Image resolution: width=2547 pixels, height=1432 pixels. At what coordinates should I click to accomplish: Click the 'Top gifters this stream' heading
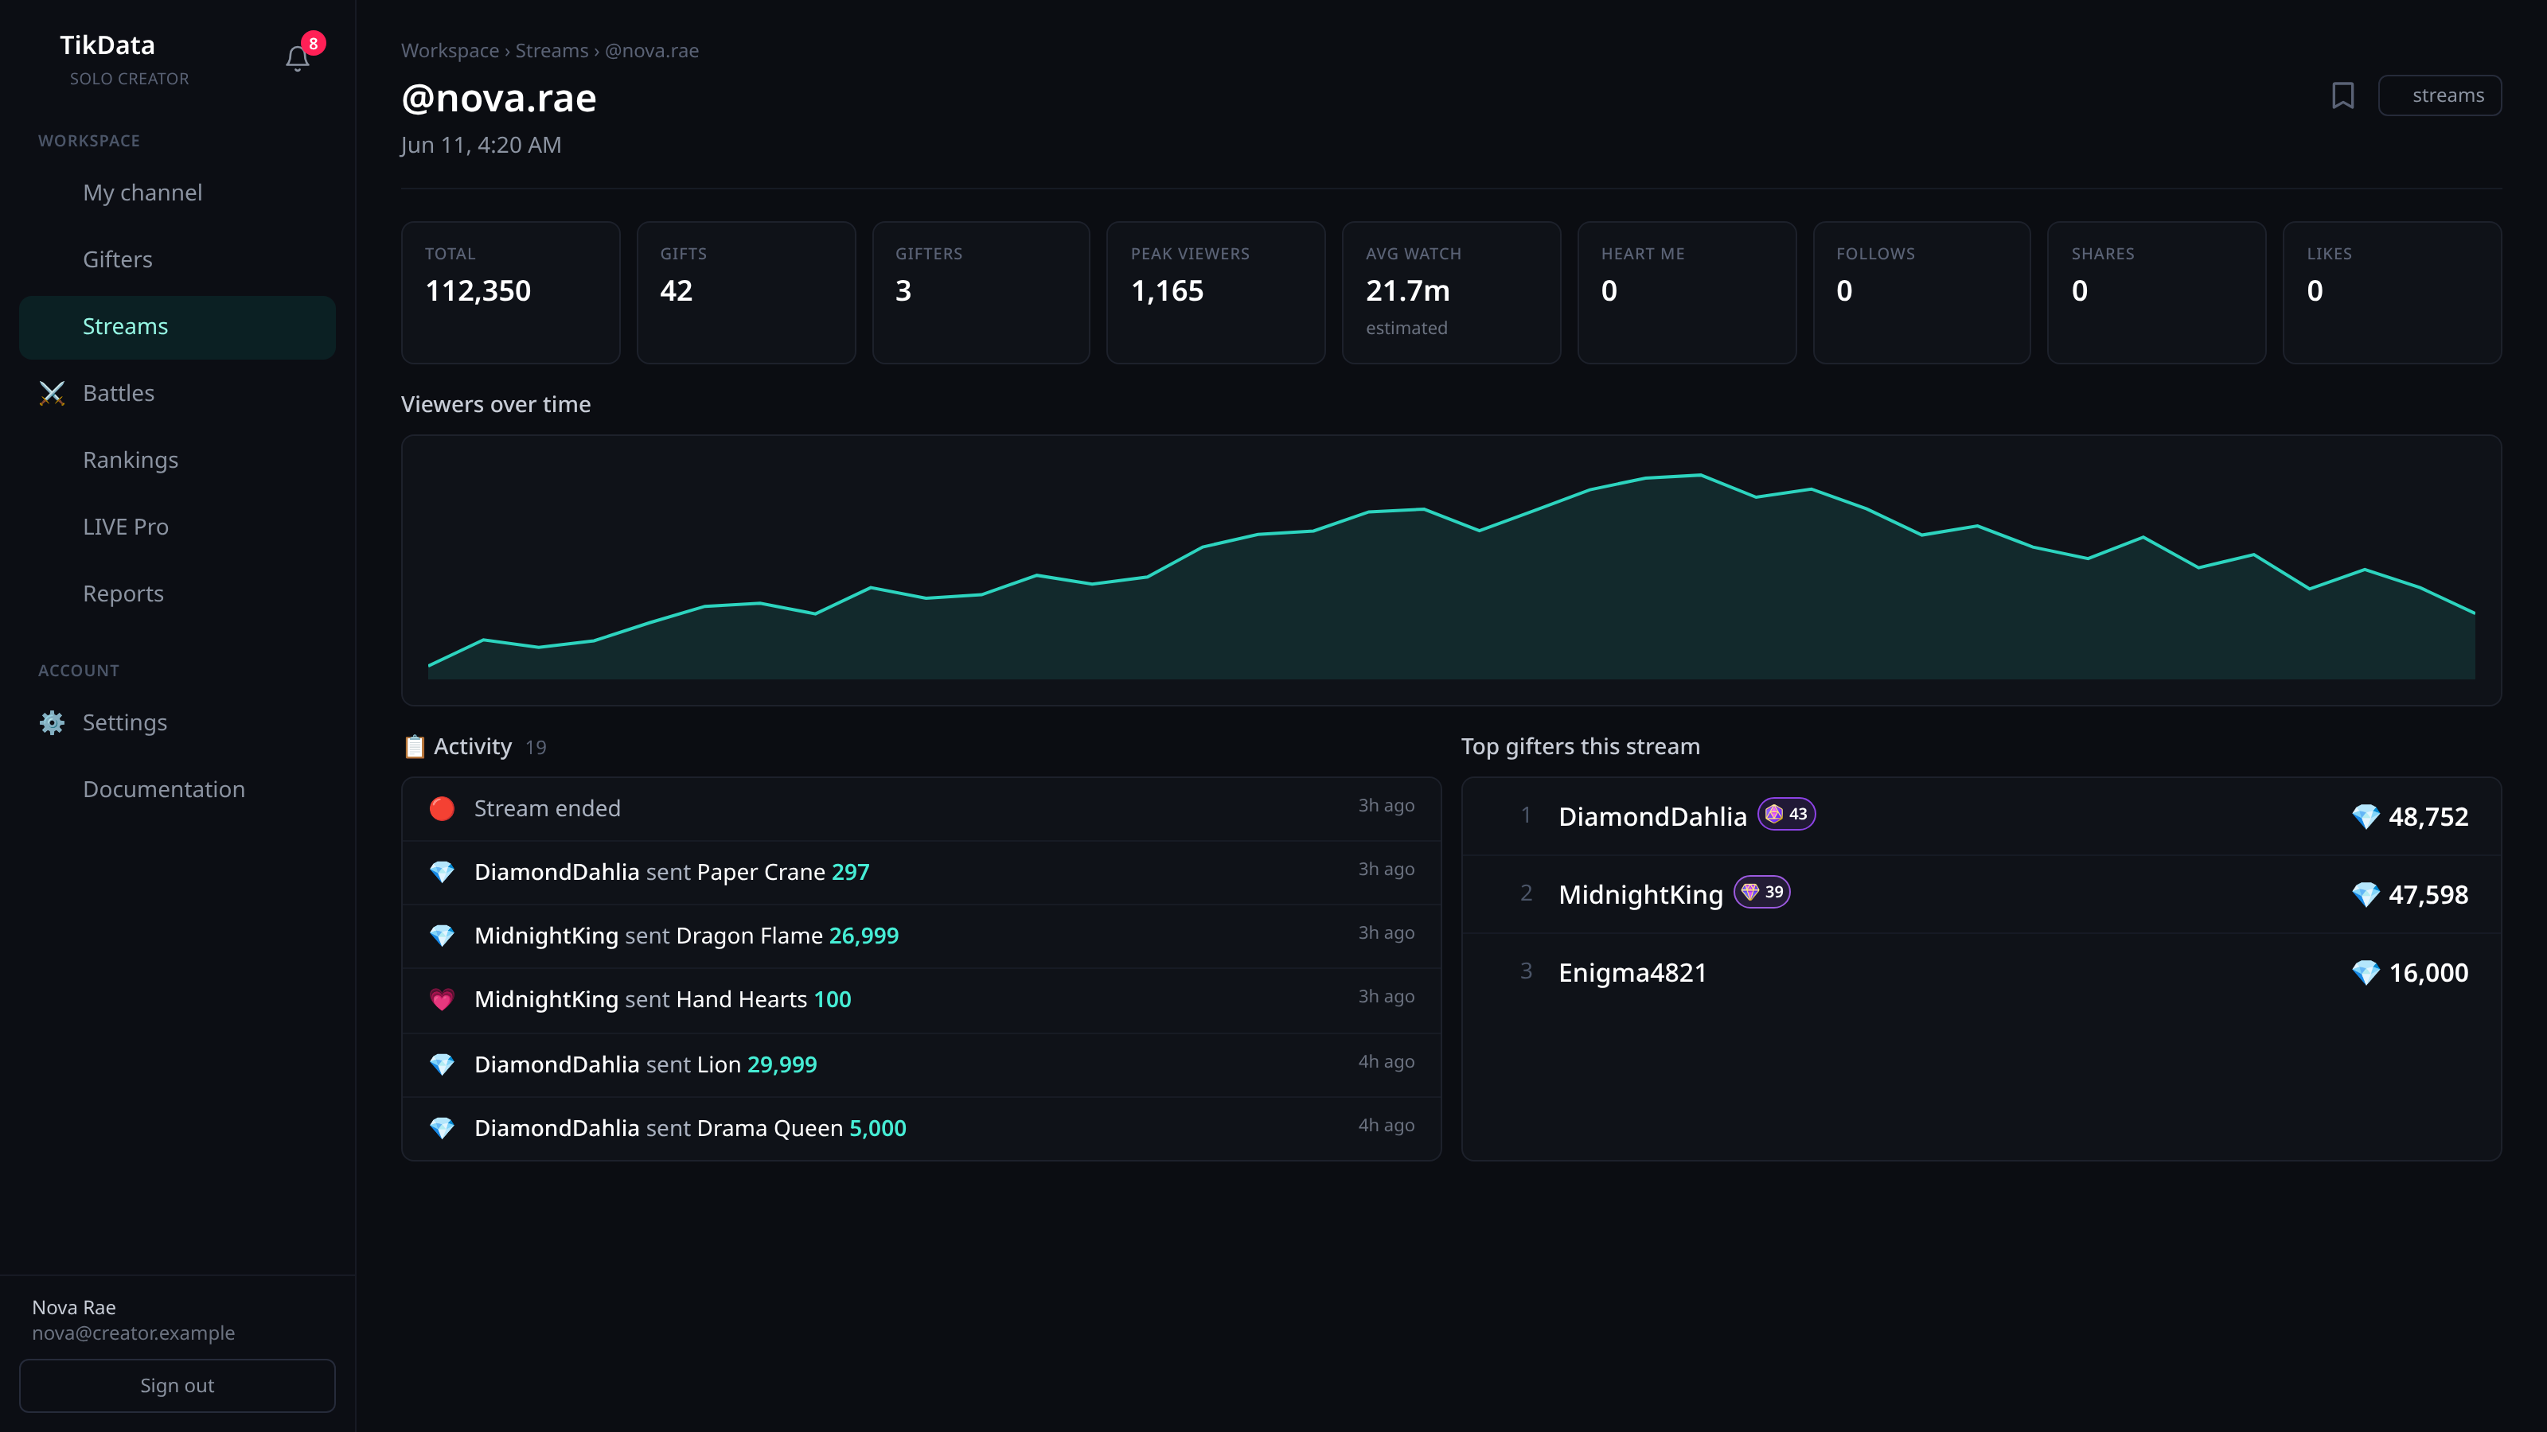click(x=1580, y=746)
